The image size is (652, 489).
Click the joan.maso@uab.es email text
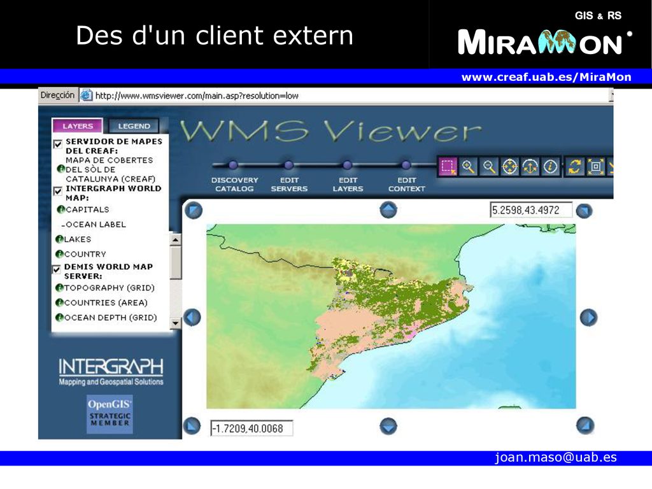[x=556, y=457]
